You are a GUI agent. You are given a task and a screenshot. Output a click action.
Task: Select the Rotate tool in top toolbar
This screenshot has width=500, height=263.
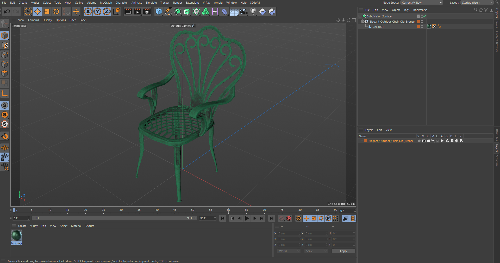[56, 11]
